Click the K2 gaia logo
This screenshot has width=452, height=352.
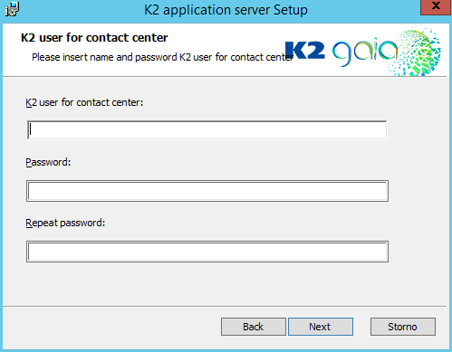click(x=363, y=51)
